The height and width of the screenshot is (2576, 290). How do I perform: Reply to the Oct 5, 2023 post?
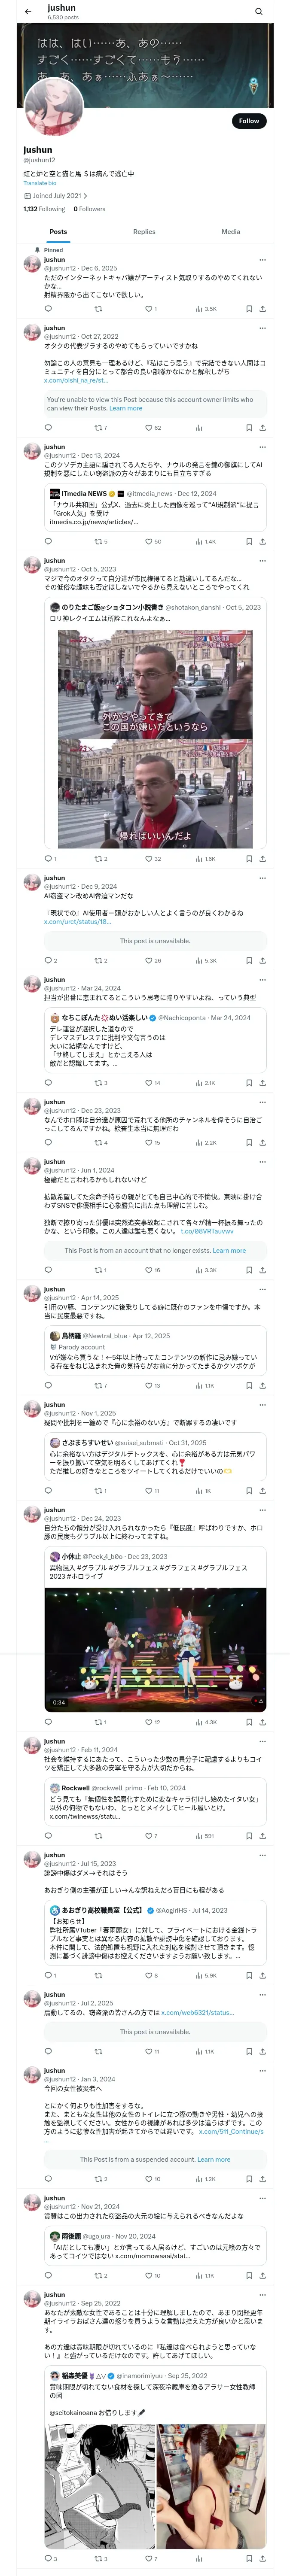click(x=49, y=858)
